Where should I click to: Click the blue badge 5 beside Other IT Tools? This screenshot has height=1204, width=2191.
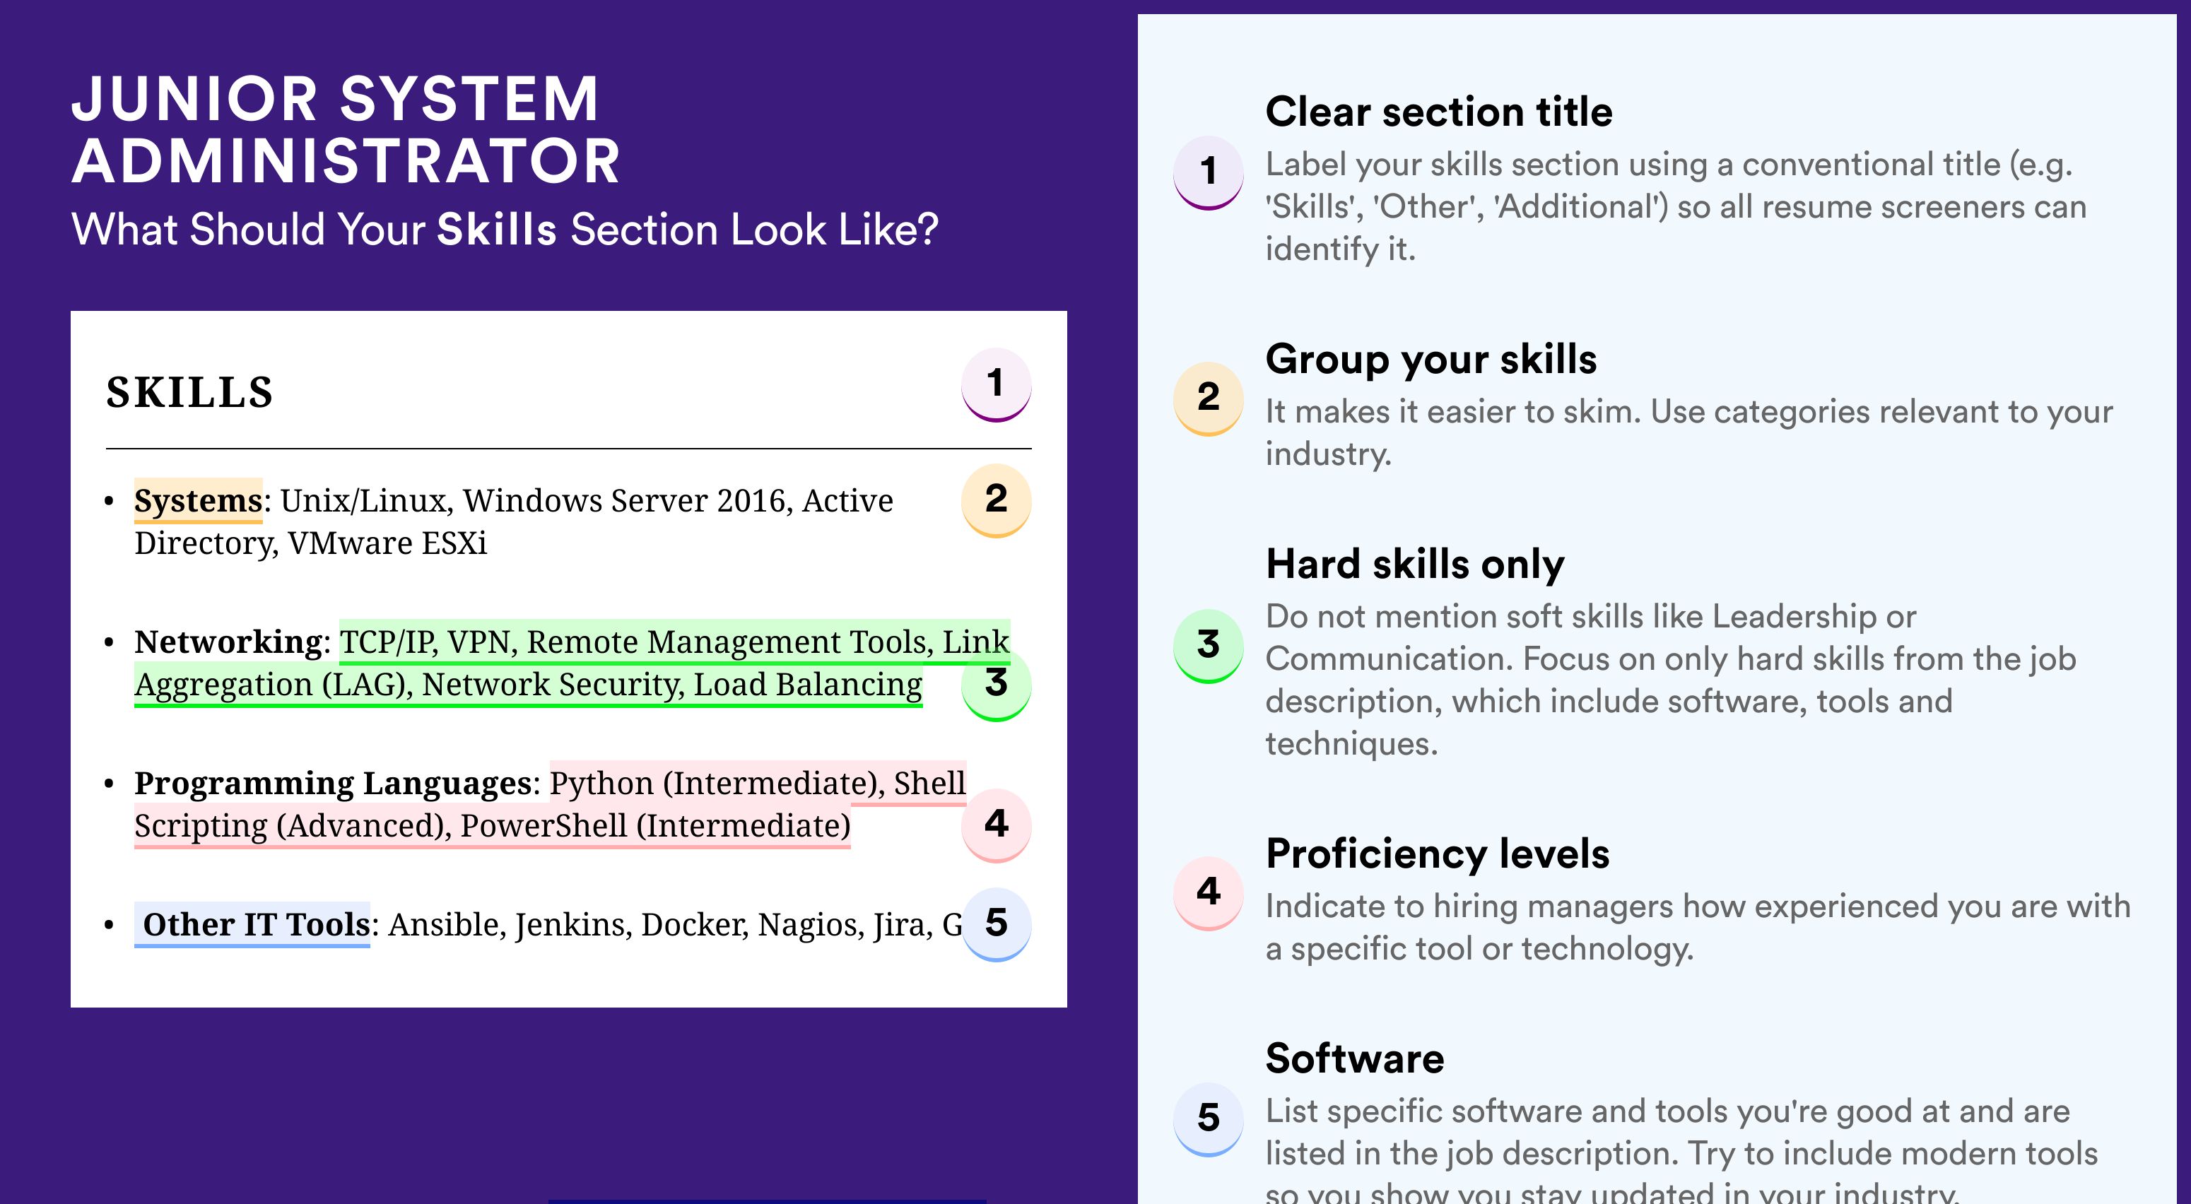click(996, 924)
